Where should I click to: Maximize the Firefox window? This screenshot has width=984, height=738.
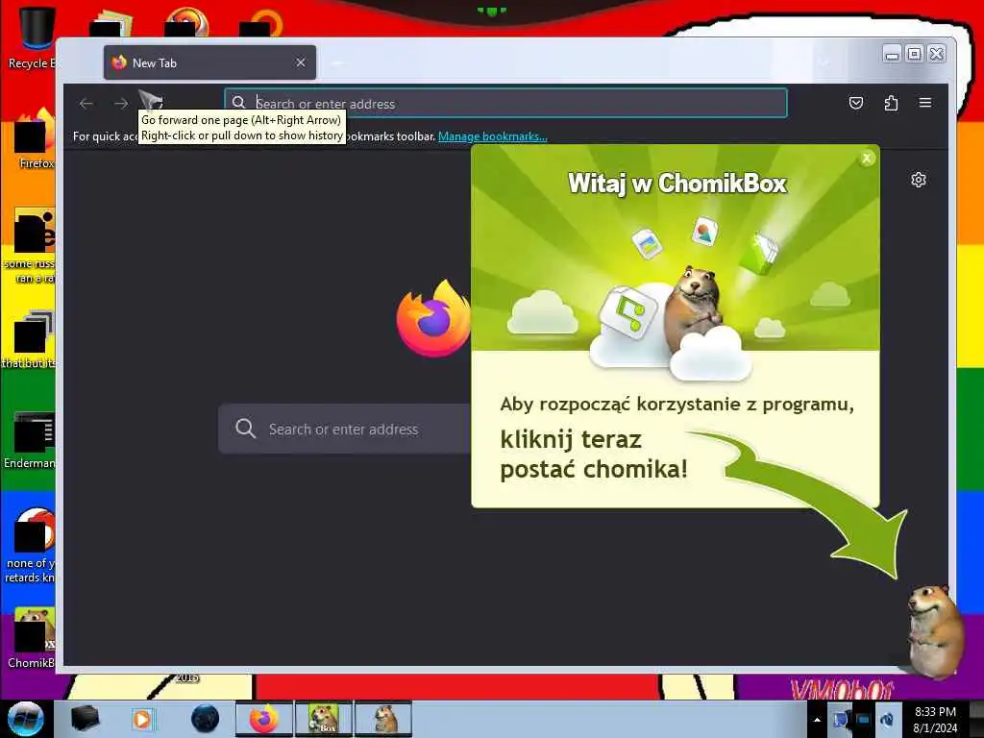(x=915, y=55)
